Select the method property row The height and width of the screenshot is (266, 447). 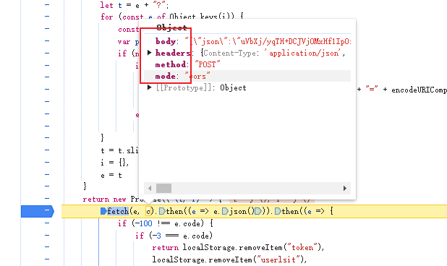tap(247, 64)
